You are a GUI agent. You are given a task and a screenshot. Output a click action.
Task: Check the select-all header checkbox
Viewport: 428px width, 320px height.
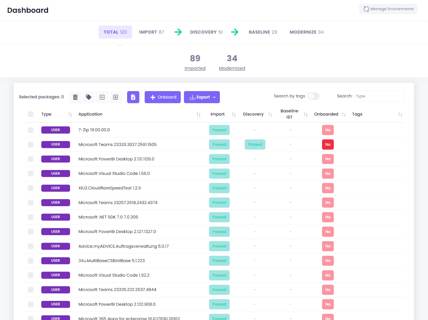(31, 114)
